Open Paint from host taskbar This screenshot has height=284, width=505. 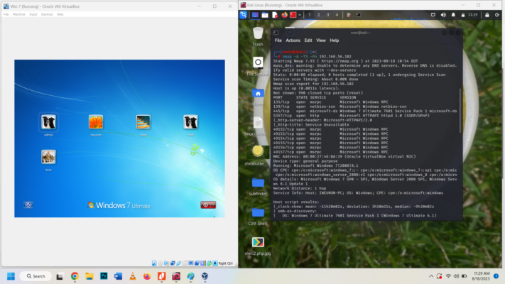click(190, 276)
